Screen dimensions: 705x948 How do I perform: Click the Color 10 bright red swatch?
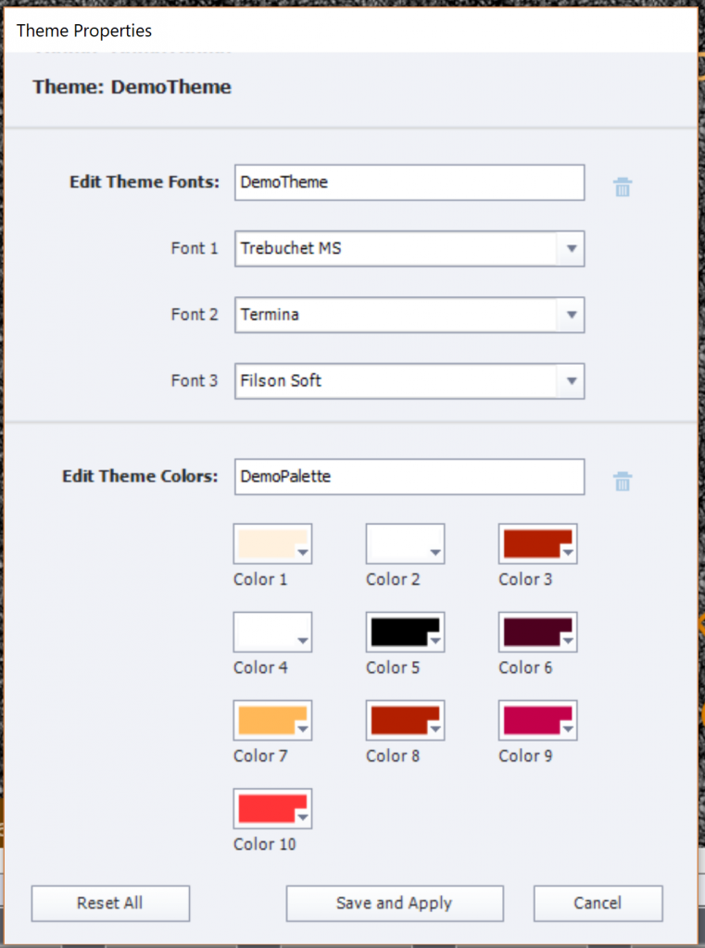point(272,808)
